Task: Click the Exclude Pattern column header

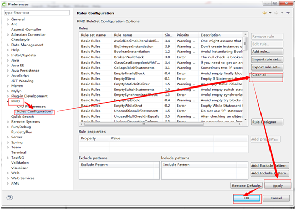Action: [x=117, y=165]
